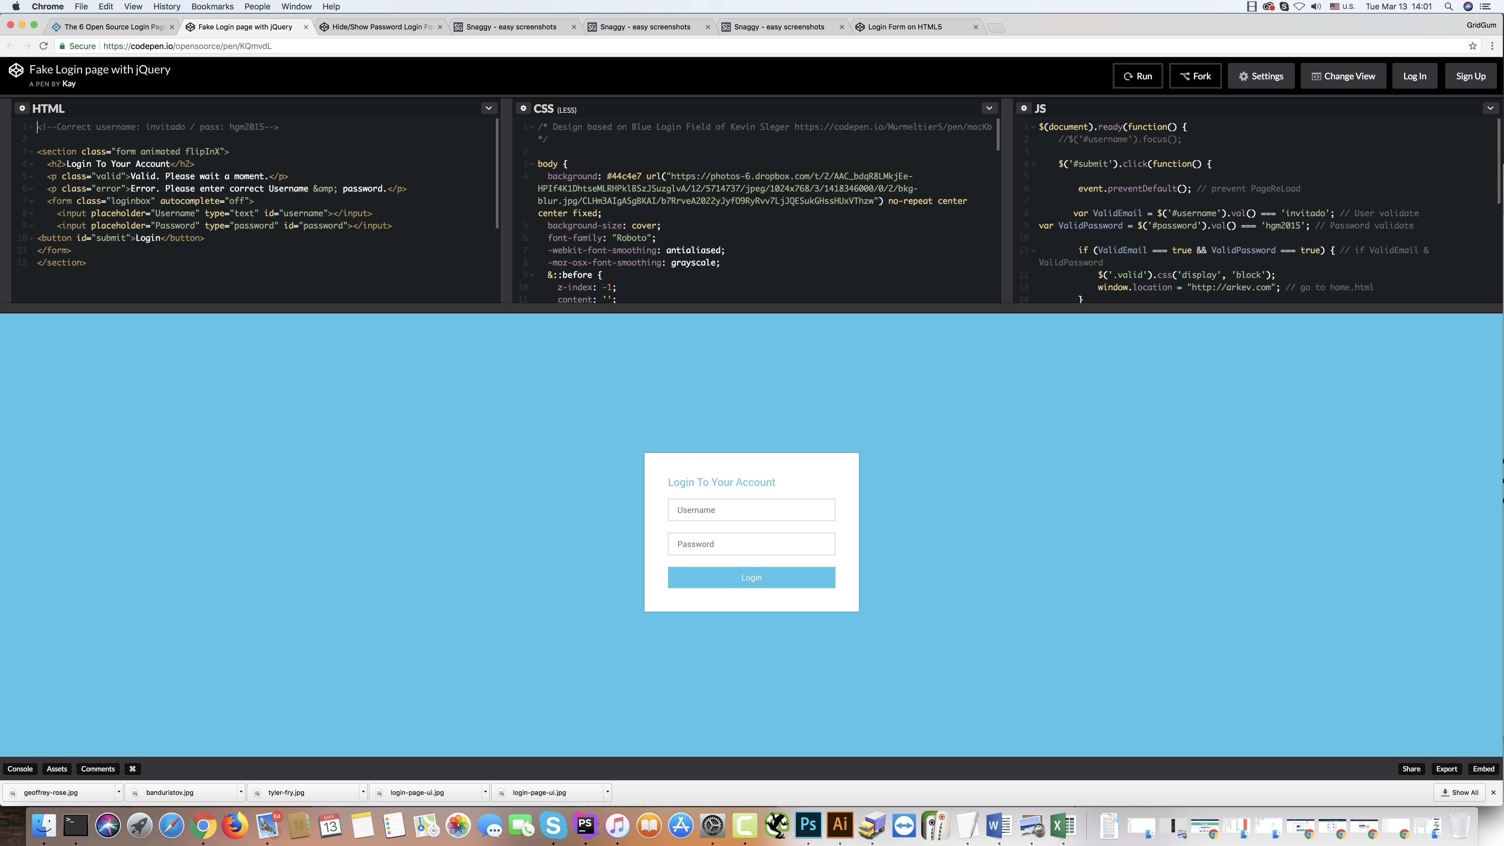Open the Console panel
The width and height of the screenshot is (1504, 846).
pyautogui.click(x=20, y=769)
